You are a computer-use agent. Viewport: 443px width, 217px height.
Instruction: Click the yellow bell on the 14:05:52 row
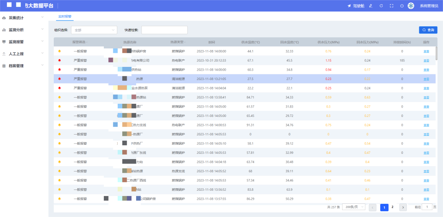[x=59, y=171]
